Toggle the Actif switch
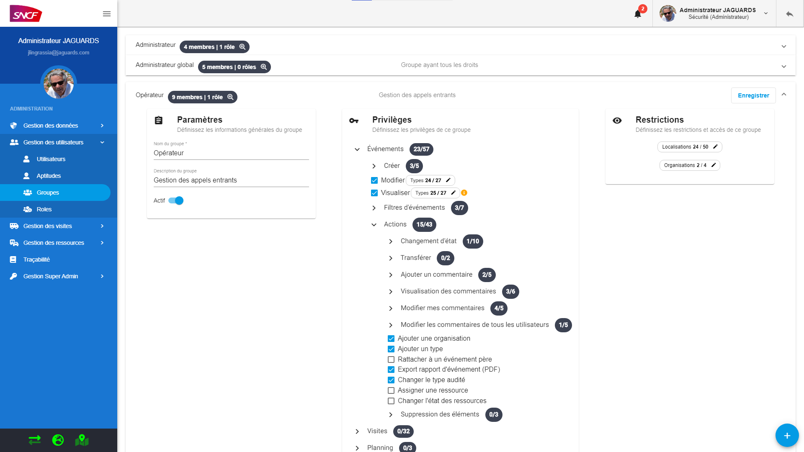 click(176, 200)
